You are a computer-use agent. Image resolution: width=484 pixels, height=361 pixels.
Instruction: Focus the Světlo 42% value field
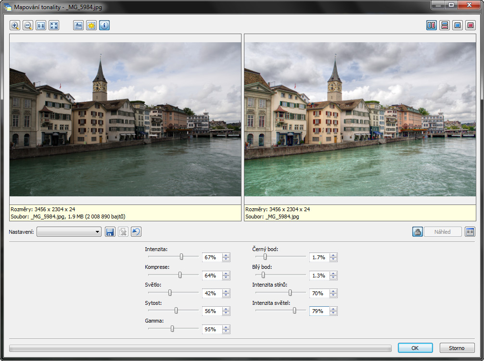point(212,293)
